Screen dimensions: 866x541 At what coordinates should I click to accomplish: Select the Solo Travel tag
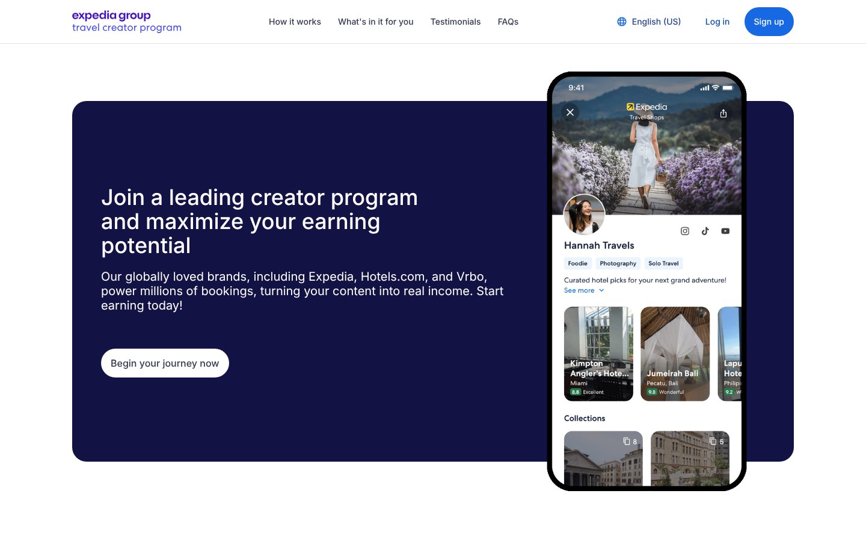point(663,263)
